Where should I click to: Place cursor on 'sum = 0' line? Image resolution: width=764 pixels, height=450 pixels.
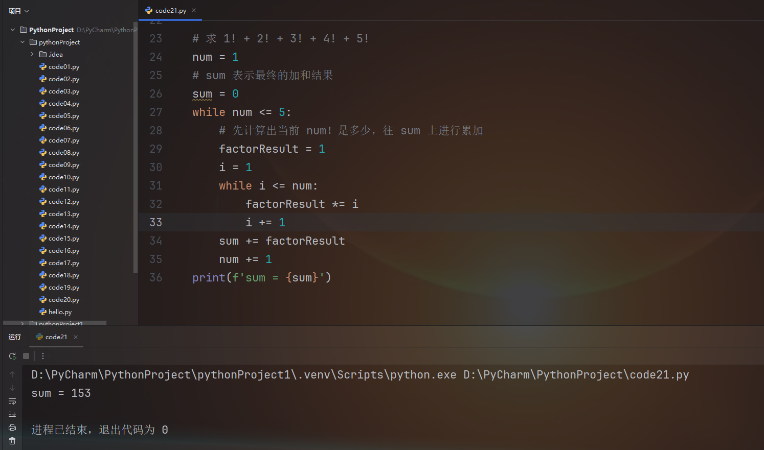[x=215, y=93]
